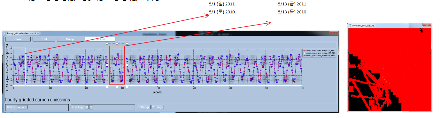The image size is (441, 118).
Task: Click the '5/1 (토) 2010' date text
Action: pyautogui.click(x=222, y=12)
